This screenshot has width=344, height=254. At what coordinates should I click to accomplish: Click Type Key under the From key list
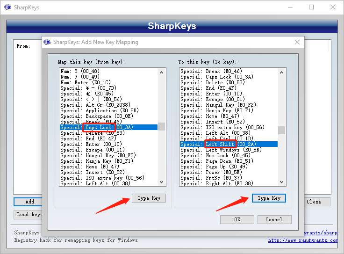click(149, 198)
